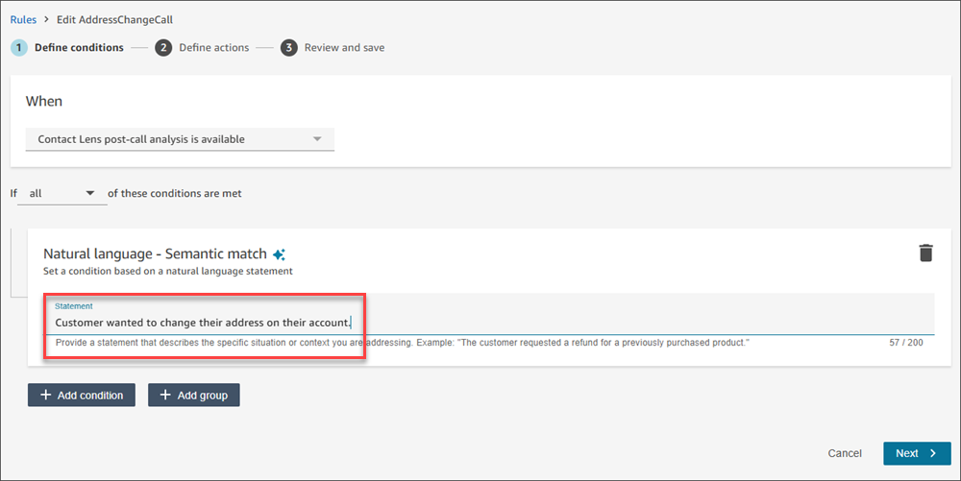
Task: Jump to the Review and save step
Action: 344,47
